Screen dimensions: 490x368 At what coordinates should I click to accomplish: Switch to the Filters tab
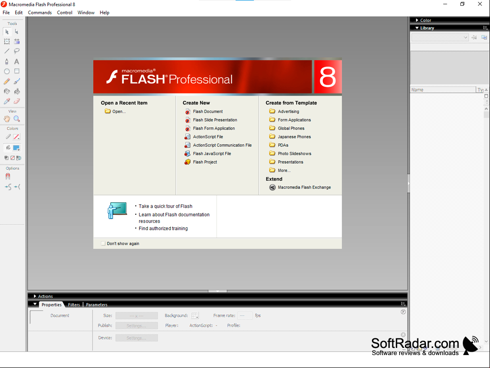point(74,304)
